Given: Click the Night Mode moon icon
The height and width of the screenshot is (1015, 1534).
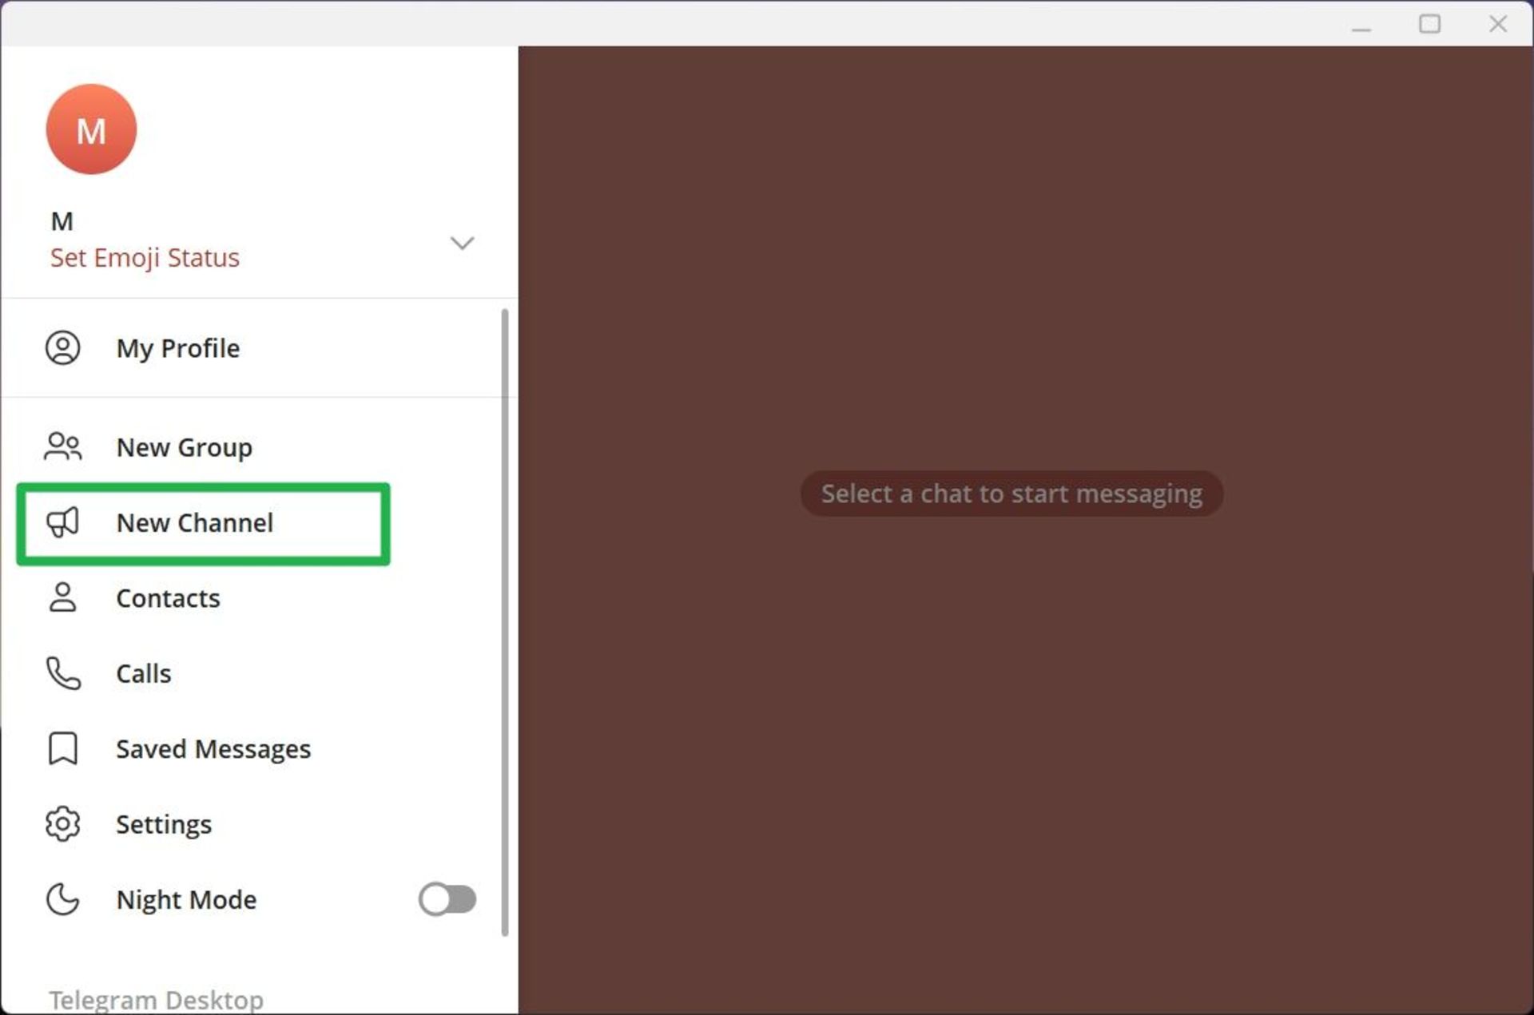Looking at the screenshot, I should coord(62,899).
